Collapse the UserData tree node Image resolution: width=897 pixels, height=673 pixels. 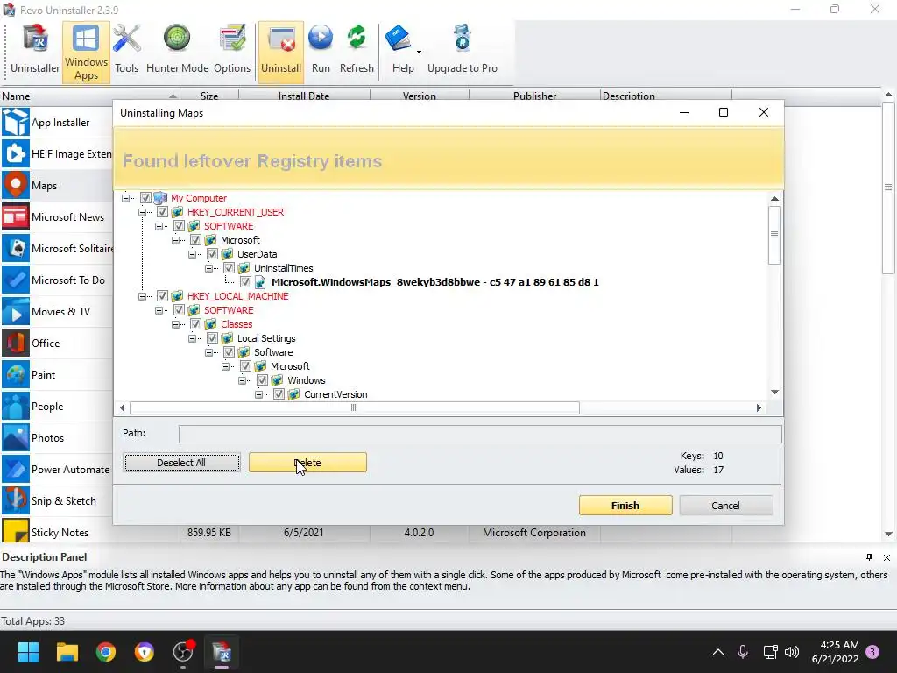[192, 254]
